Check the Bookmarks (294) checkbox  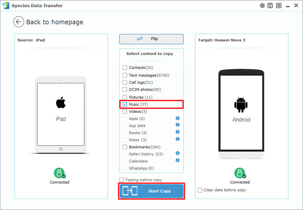click(x=125, y=147)
